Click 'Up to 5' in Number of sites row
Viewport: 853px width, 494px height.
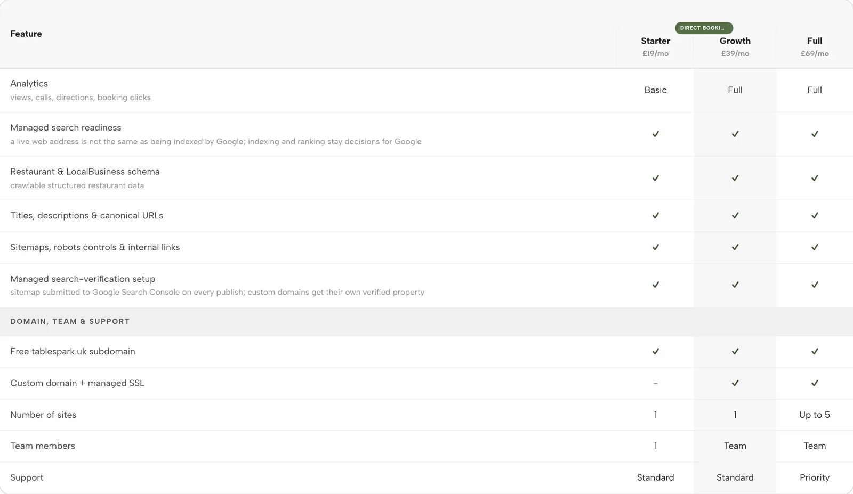815,415
